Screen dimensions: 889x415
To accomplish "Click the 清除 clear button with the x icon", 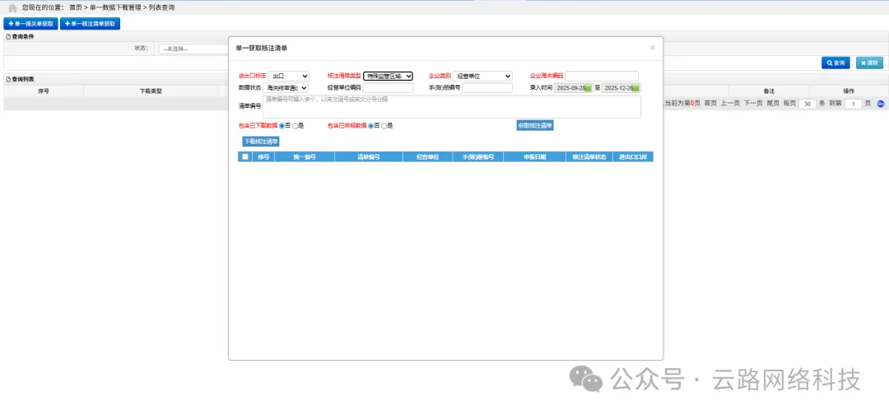I will click(869, 63).
